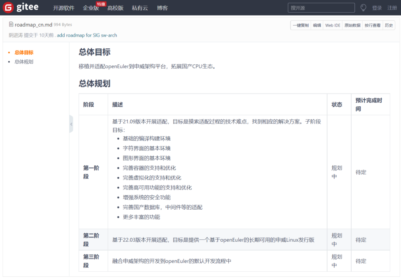This screenshot has height=278, width=401.
Task: Open the lightbulb notification icon
Action: tap(363, 8)
